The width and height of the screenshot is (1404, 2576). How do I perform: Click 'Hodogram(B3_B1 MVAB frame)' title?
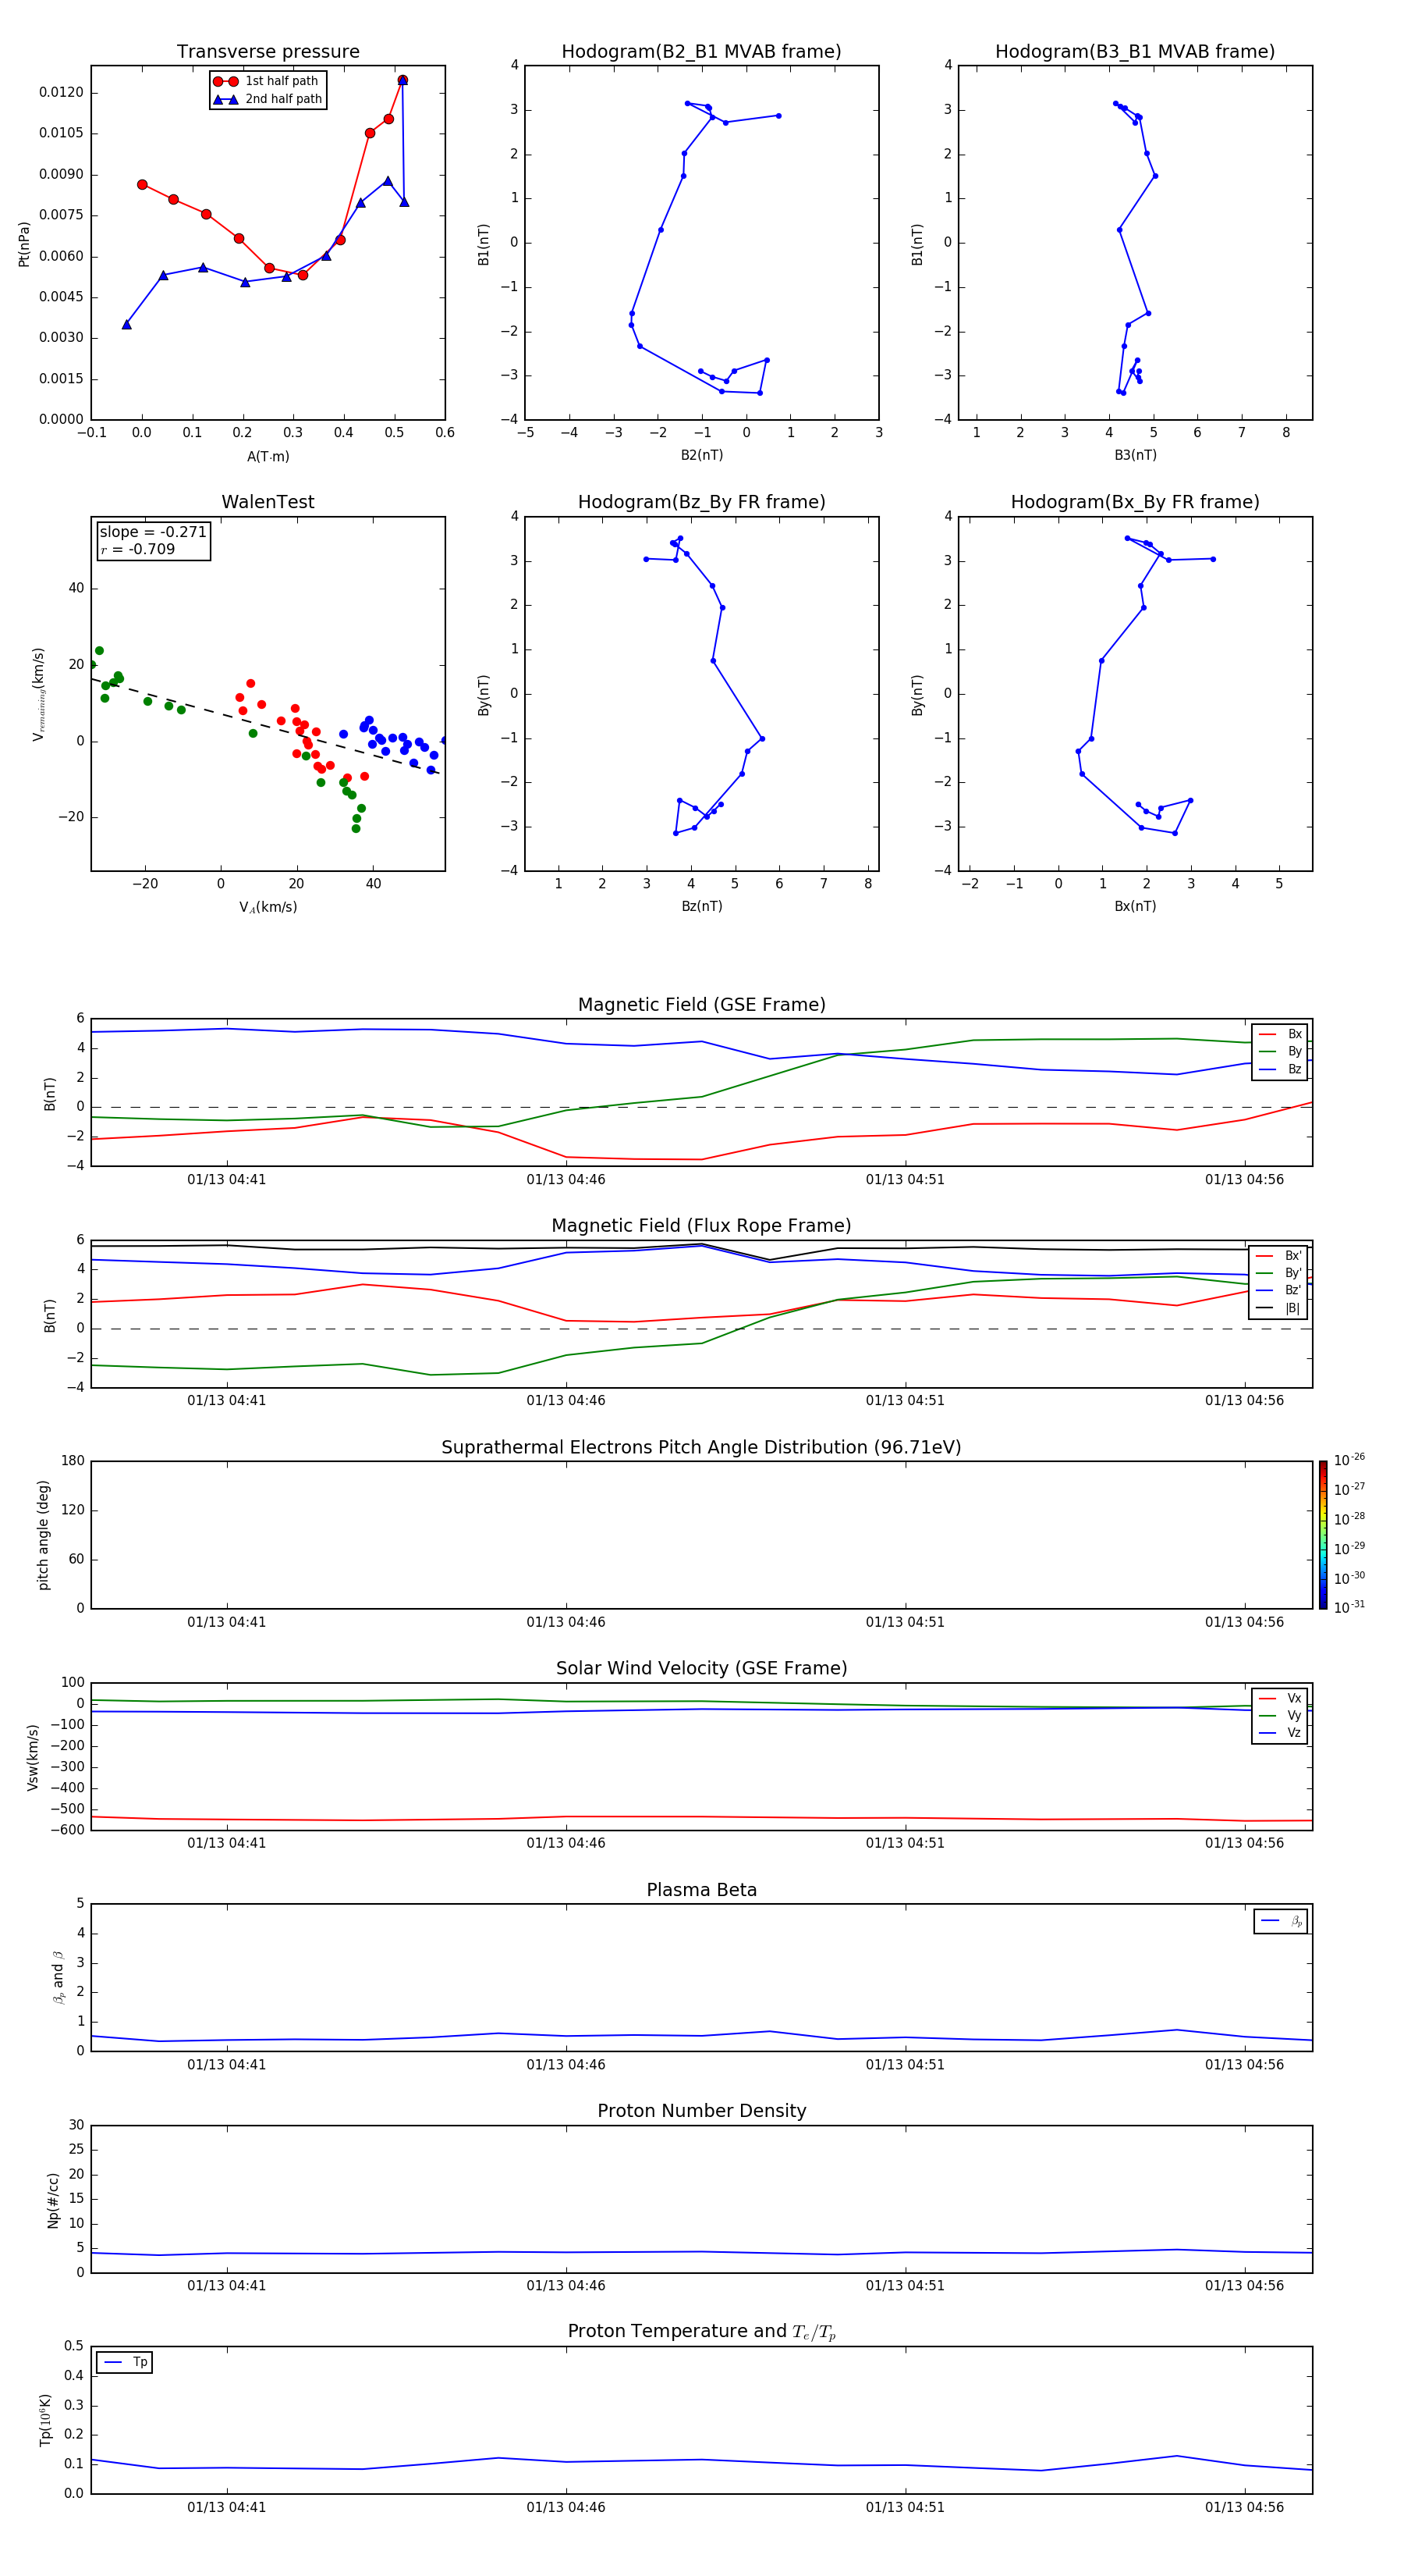pos(1135,52)
